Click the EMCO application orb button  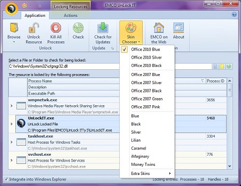coord(11,9)
